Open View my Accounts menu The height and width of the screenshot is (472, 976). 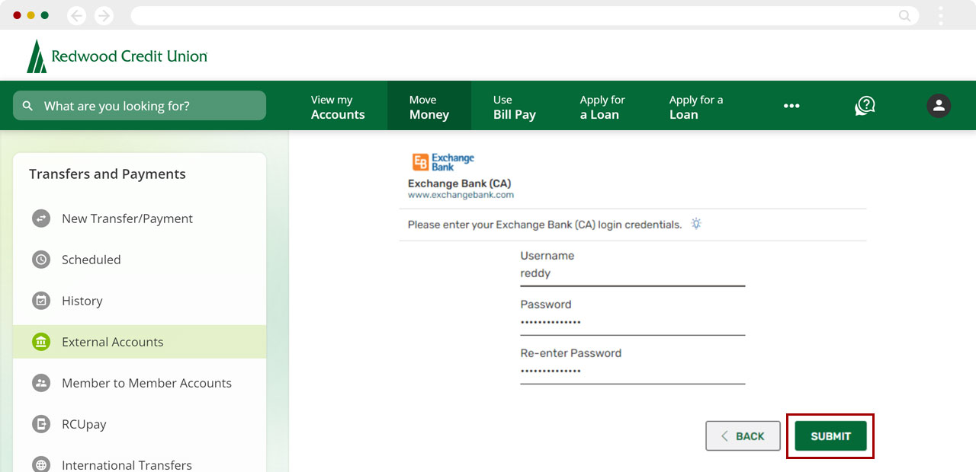pyautogui.click(x=338, y=107)
